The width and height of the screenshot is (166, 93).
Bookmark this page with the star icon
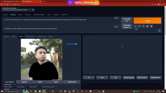pyautogui.click(x=155, y=5)
